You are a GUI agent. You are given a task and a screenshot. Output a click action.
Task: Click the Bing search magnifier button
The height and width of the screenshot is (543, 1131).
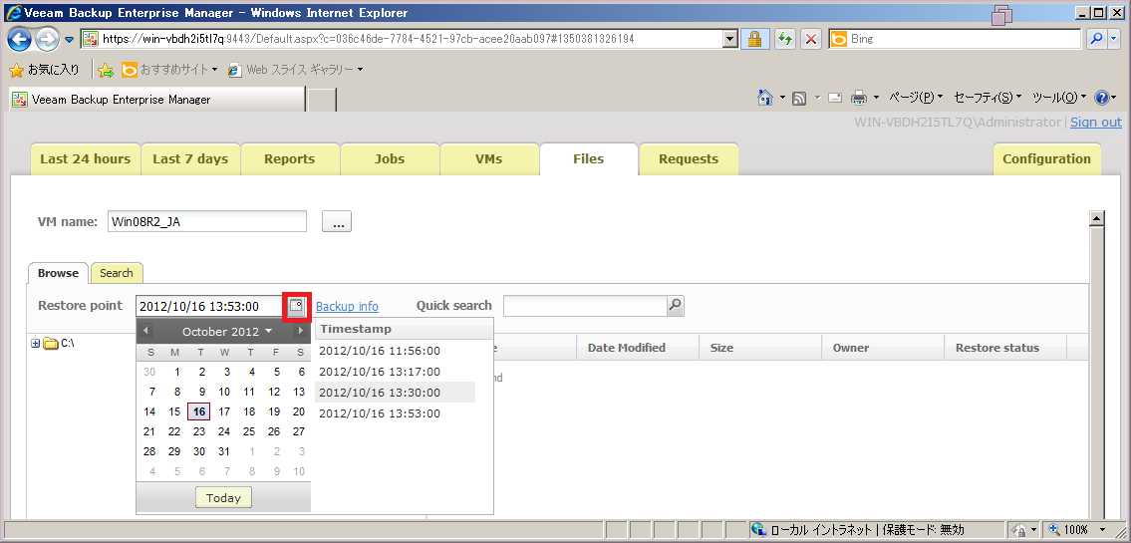[x=1098, y=39]
